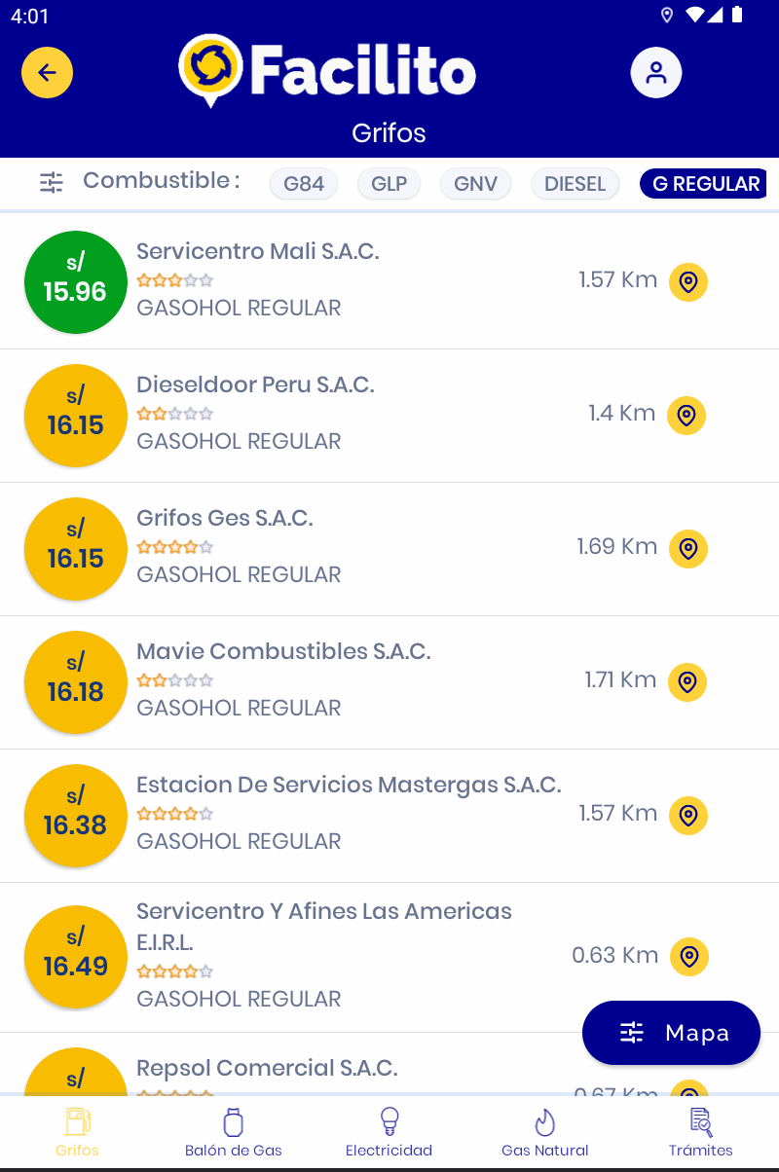Open the Mapa view button

671,1033
